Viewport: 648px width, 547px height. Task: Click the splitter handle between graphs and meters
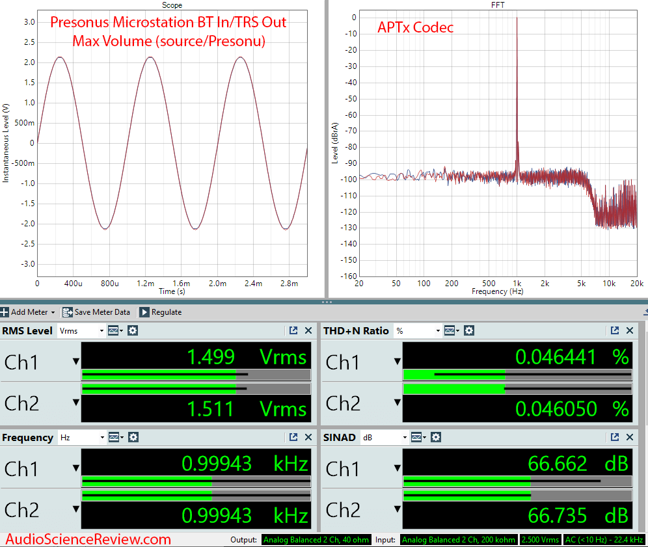(327, 302)
